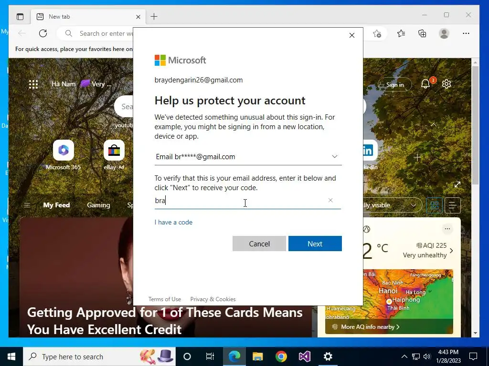The width and height of the screenshot is (489, 366).
Task: Open Edge tab actions menu icon
Action: click(20, 17)
